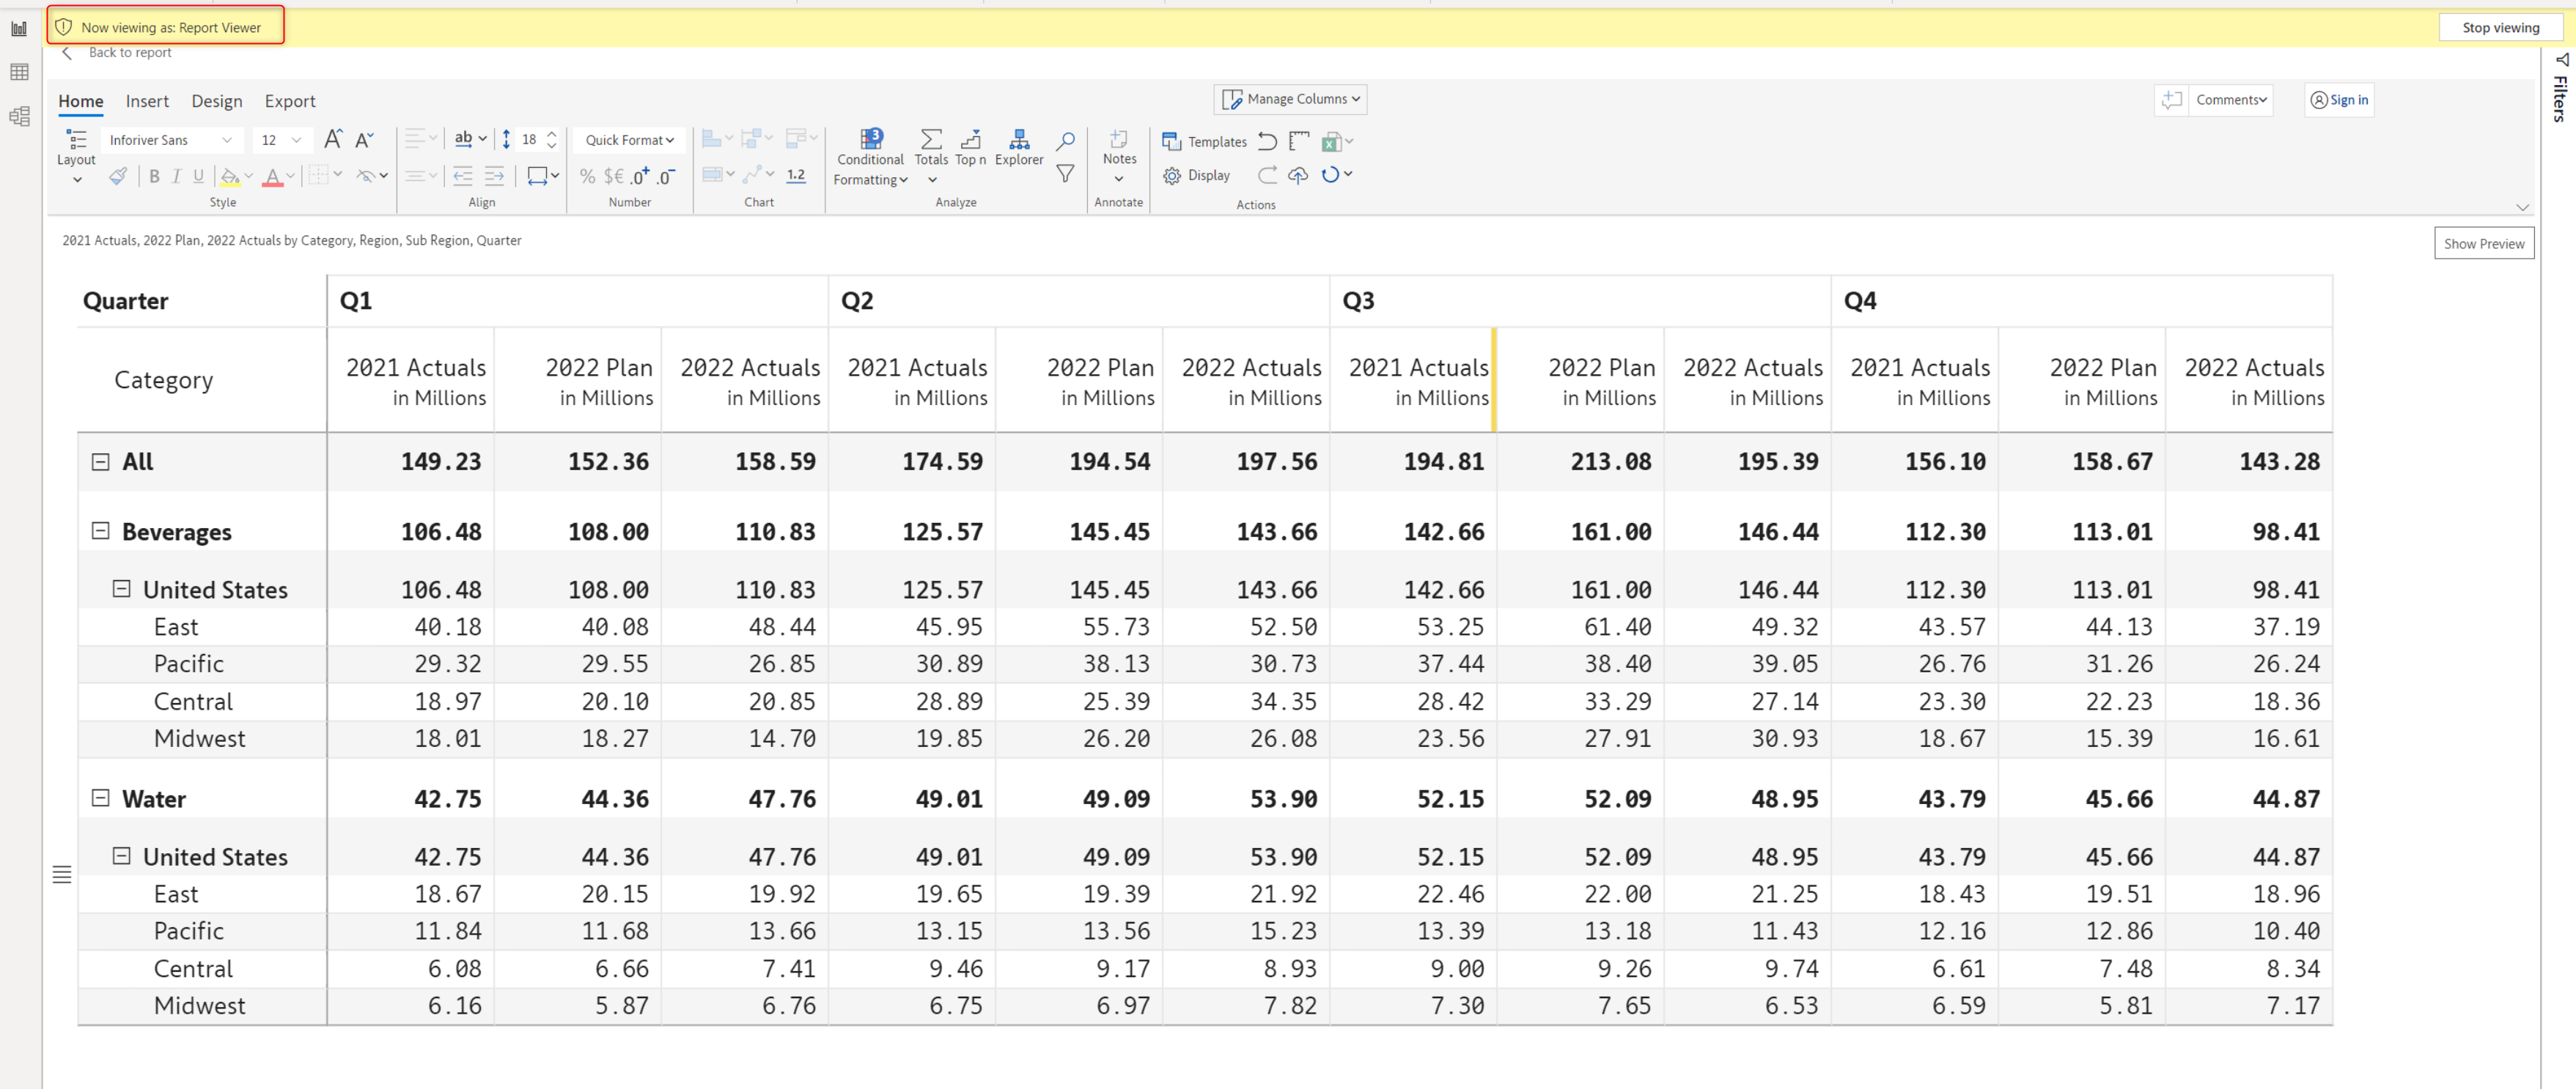Click the filter funnel icon in Analyze

pyautogui.click(x=1066, y=174)
